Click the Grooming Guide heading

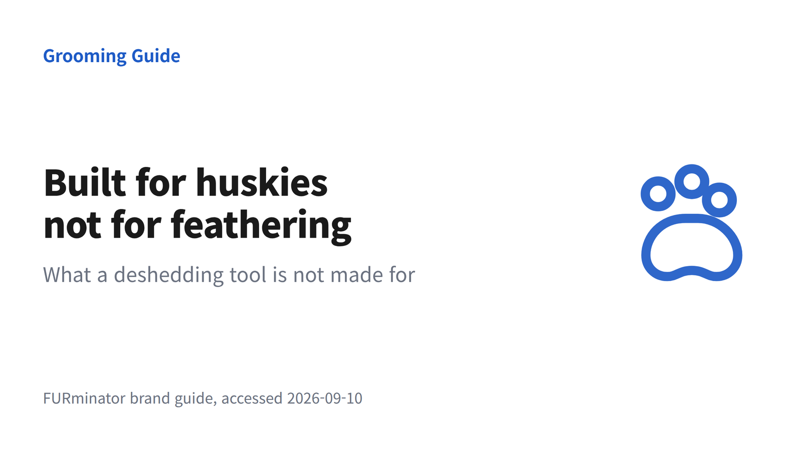coord(111,56)
